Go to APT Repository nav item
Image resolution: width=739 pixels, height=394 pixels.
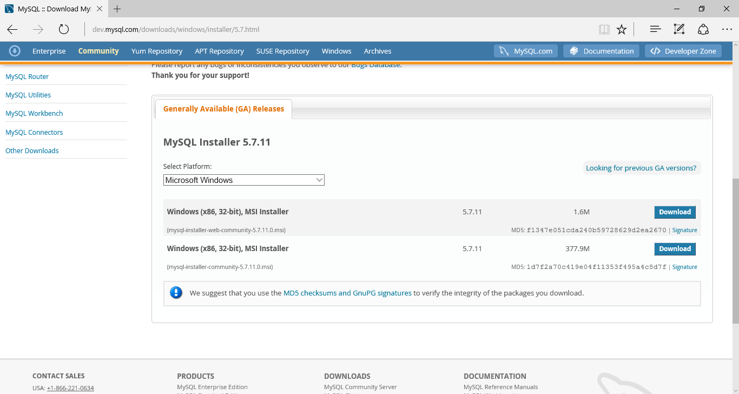[x=220, y=51]
